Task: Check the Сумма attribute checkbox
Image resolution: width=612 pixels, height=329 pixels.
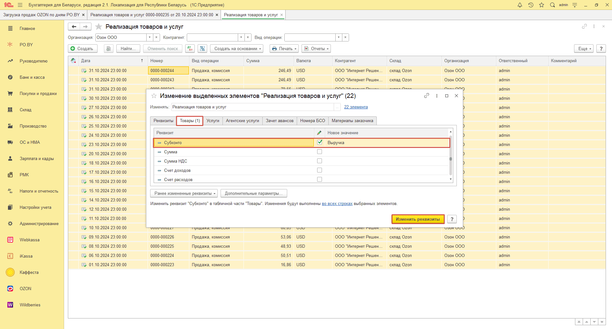Action: tap(319, 152)
